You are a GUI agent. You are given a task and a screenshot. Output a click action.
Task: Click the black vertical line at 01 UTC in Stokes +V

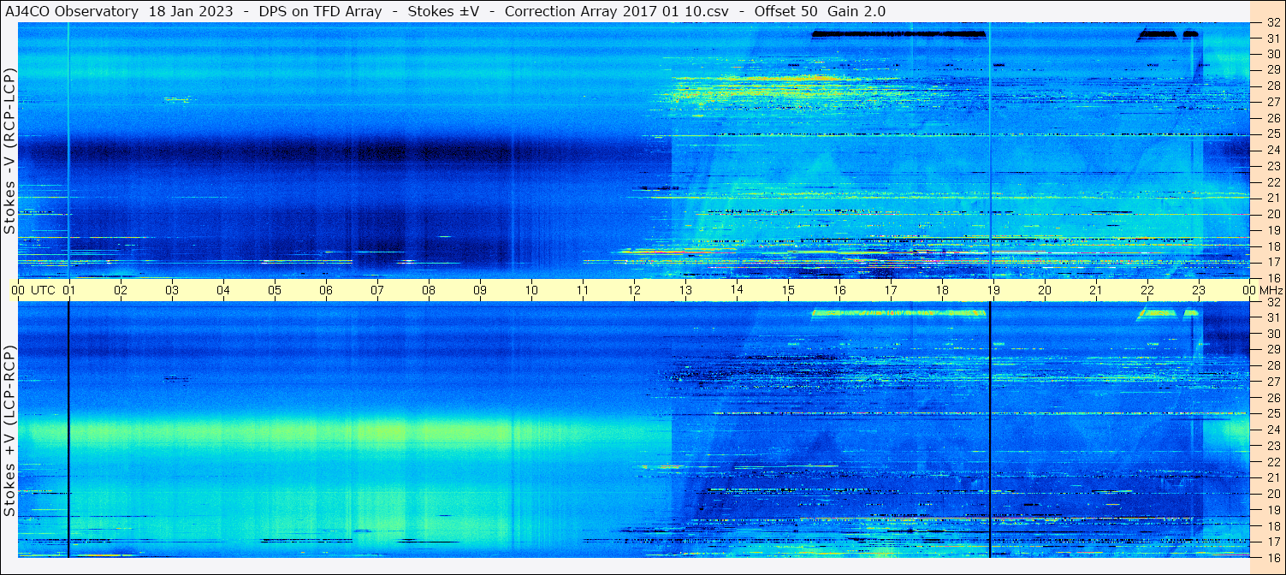click(68, 430)
